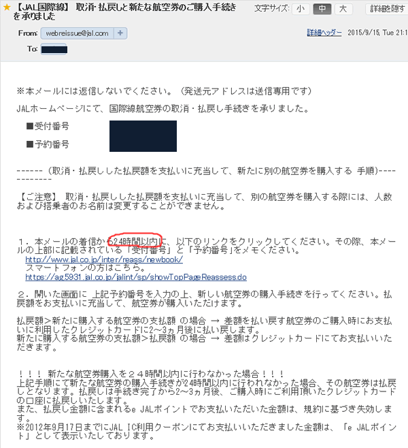Click the 【ご注意】 notice paragraph
The width and height of the screenshot is (408, 448).
click(204, 201)
